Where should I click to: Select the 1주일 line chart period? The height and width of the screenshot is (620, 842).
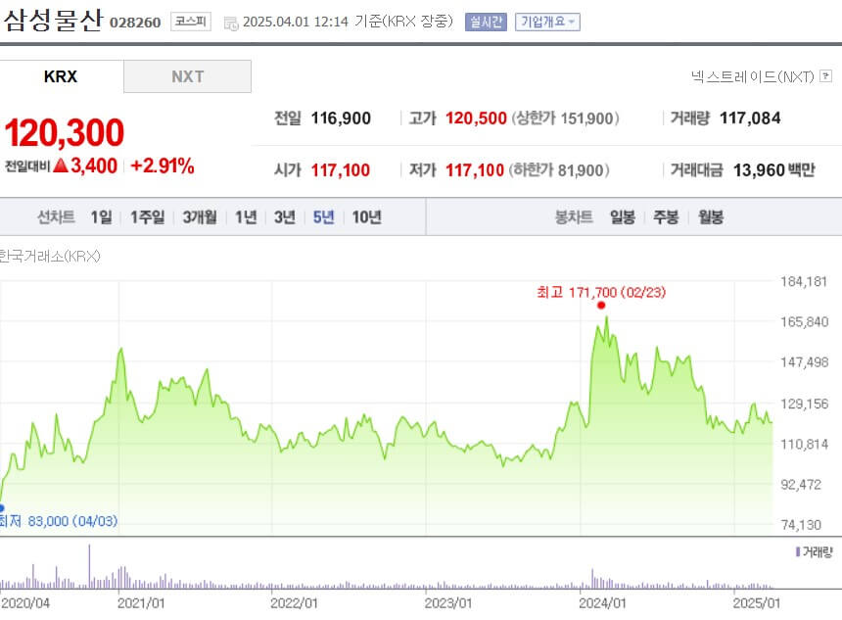[x=148, y=217]
